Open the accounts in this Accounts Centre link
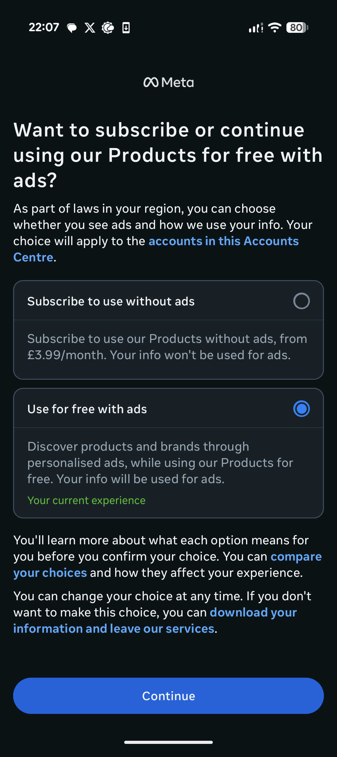337x757 pixels. pos(223,241)
